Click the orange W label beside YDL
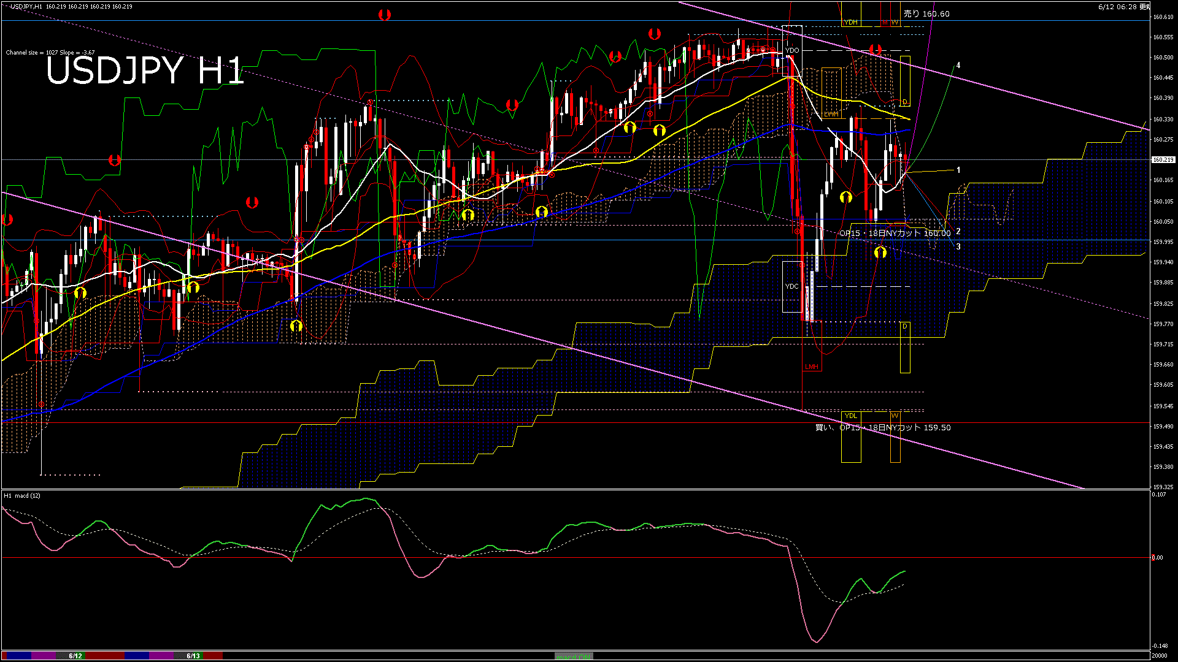The image size is (1178, 662). (895, 416)
